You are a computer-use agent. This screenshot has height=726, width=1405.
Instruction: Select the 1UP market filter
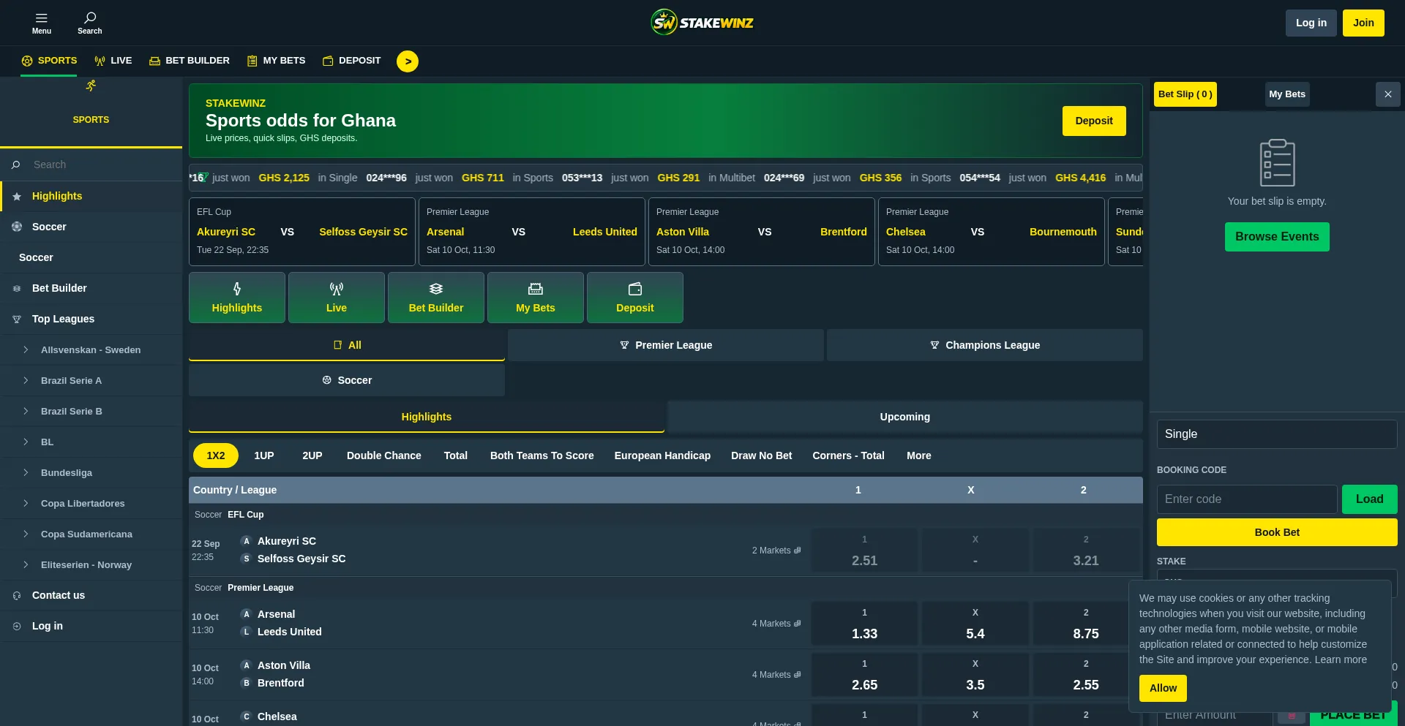[264, 455]
